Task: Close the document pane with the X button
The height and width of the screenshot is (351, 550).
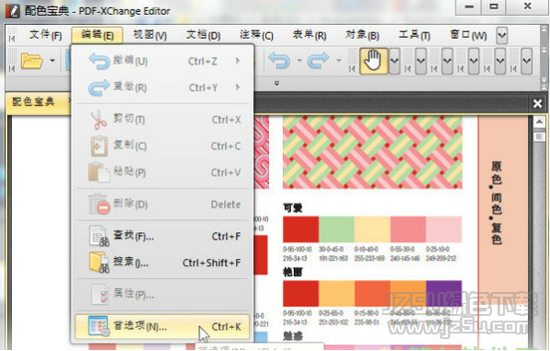Action: [537, 103]
